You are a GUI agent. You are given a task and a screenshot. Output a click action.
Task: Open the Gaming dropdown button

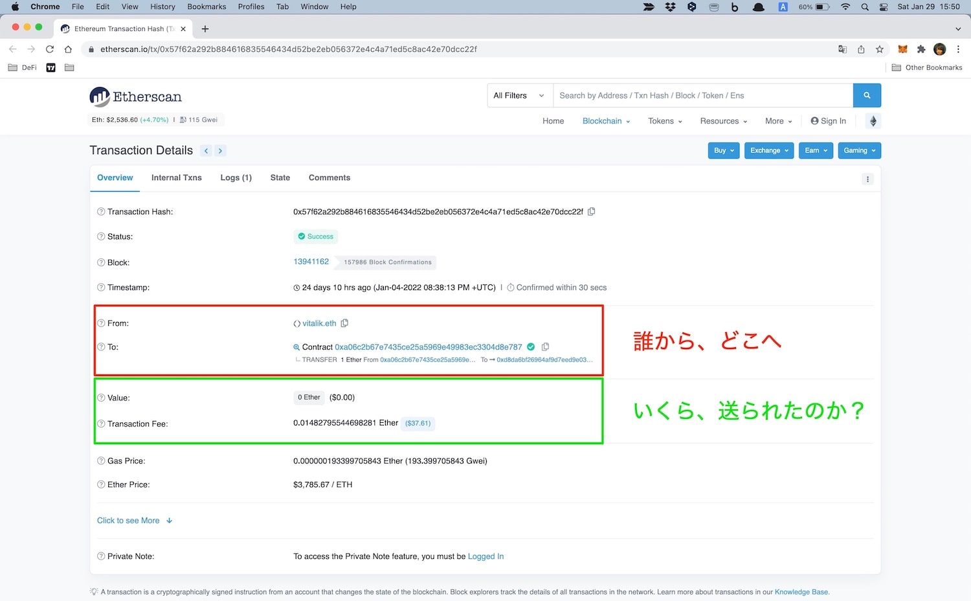(x=860, y=150)
